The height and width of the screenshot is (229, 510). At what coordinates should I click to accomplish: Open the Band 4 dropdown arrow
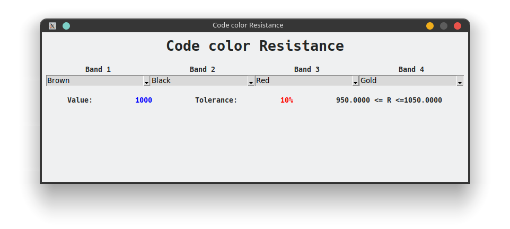[460, 81]
